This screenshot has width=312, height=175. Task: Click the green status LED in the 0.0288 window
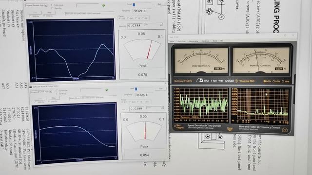(106, 90)
